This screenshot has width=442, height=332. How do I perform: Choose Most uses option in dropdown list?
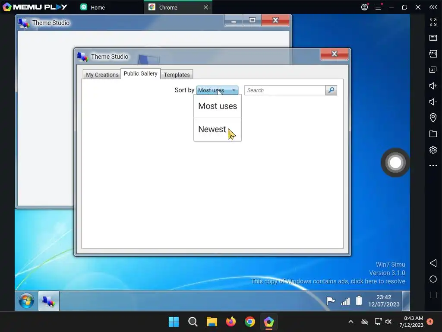pos(218,106)
